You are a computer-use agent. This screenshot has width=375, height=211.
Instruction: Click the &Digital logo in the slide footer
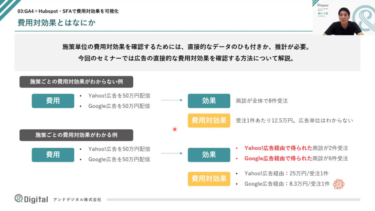[31, 199]
